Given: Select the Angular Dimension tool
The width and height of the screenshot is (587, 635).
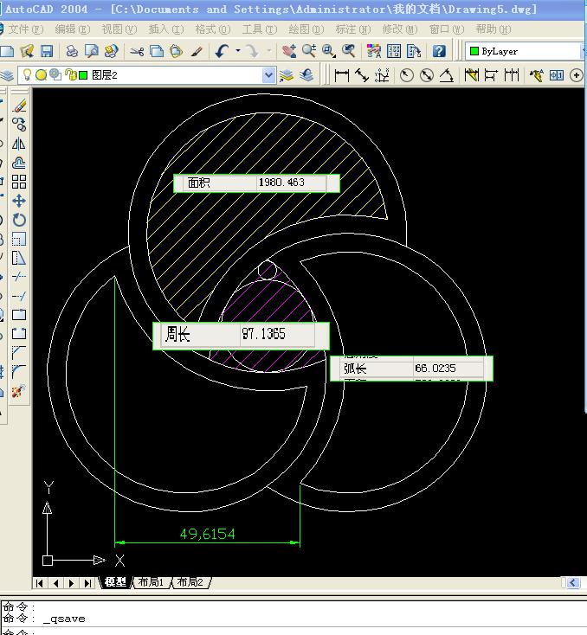Looking at the screenshot, I should click(447, 75).
